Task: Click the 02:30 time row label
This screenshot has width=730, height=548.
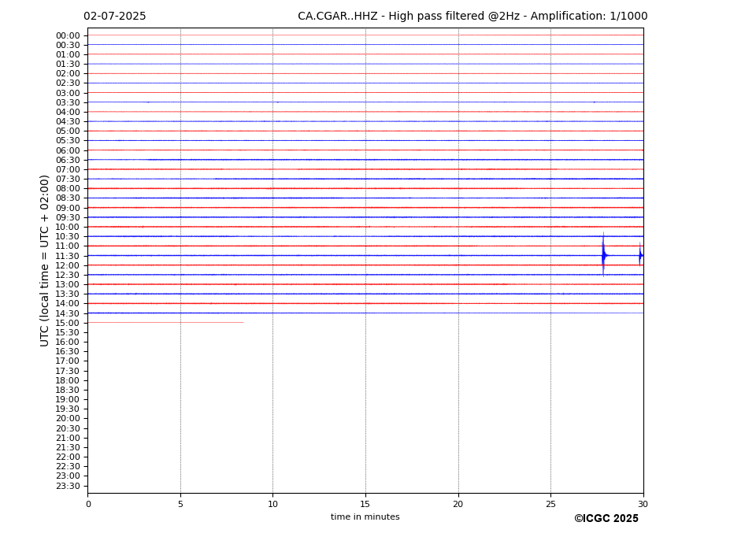Action: [x=68, y=83]
